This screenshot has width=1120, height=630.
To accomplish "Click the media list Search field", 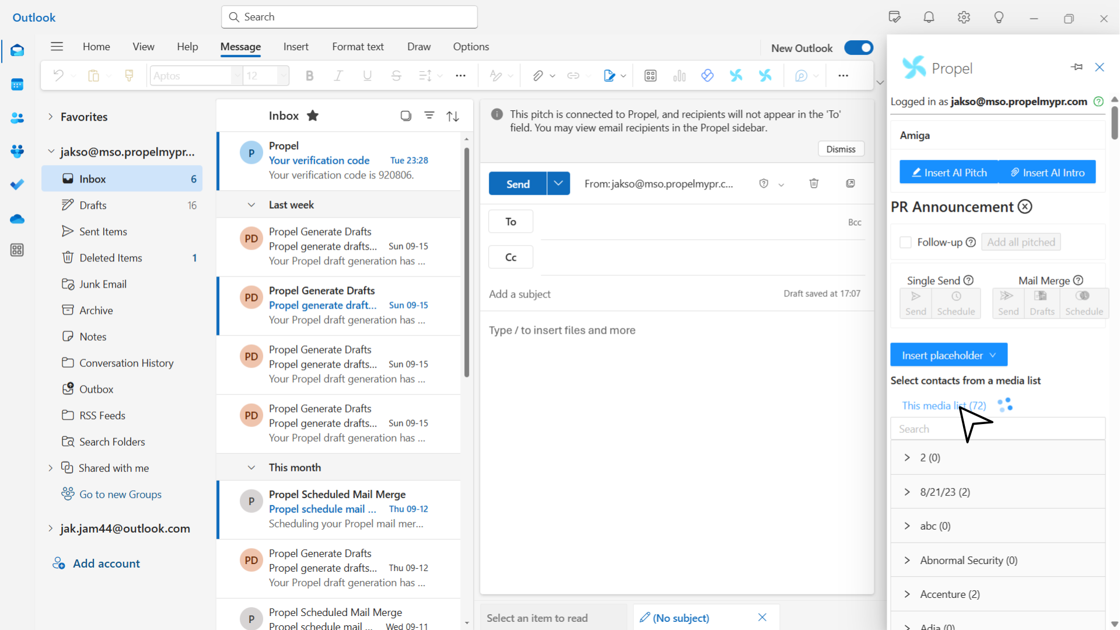I will [x=998, y=429].
